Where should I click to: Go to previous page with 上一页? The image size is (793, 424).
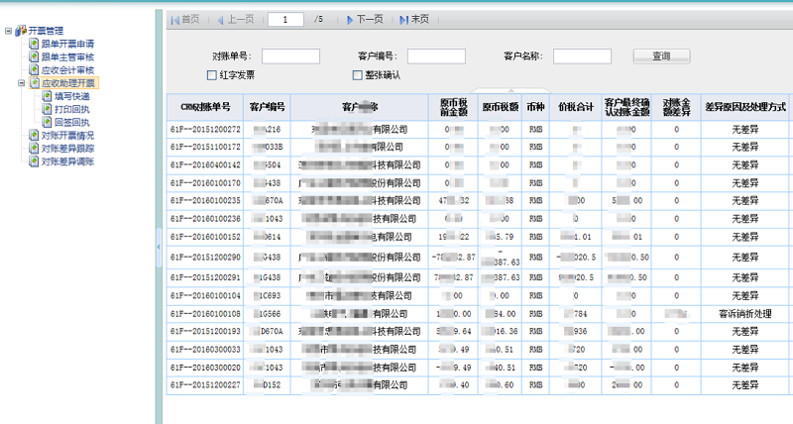[x=236, y=20]
